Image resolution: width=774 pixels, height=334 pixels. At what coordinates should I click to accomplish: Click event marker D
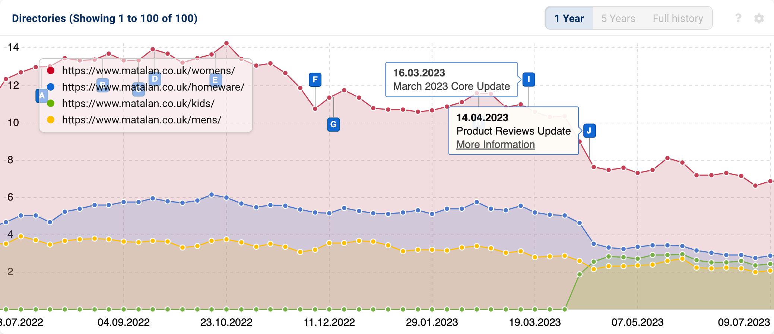(x=155, y=79)
